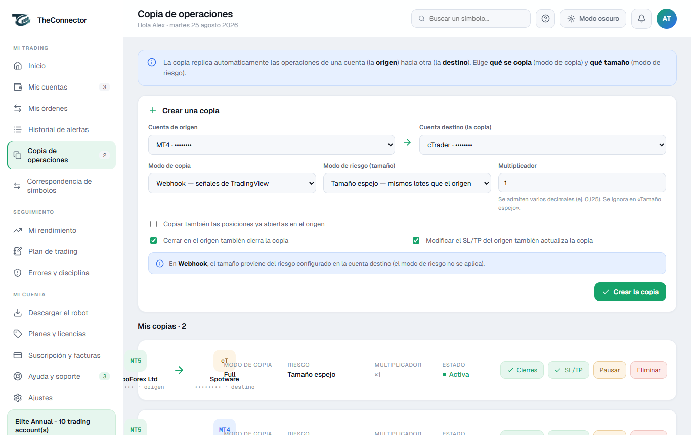
Task: Click the TheConnector logo
Action: tap(21, 20)
